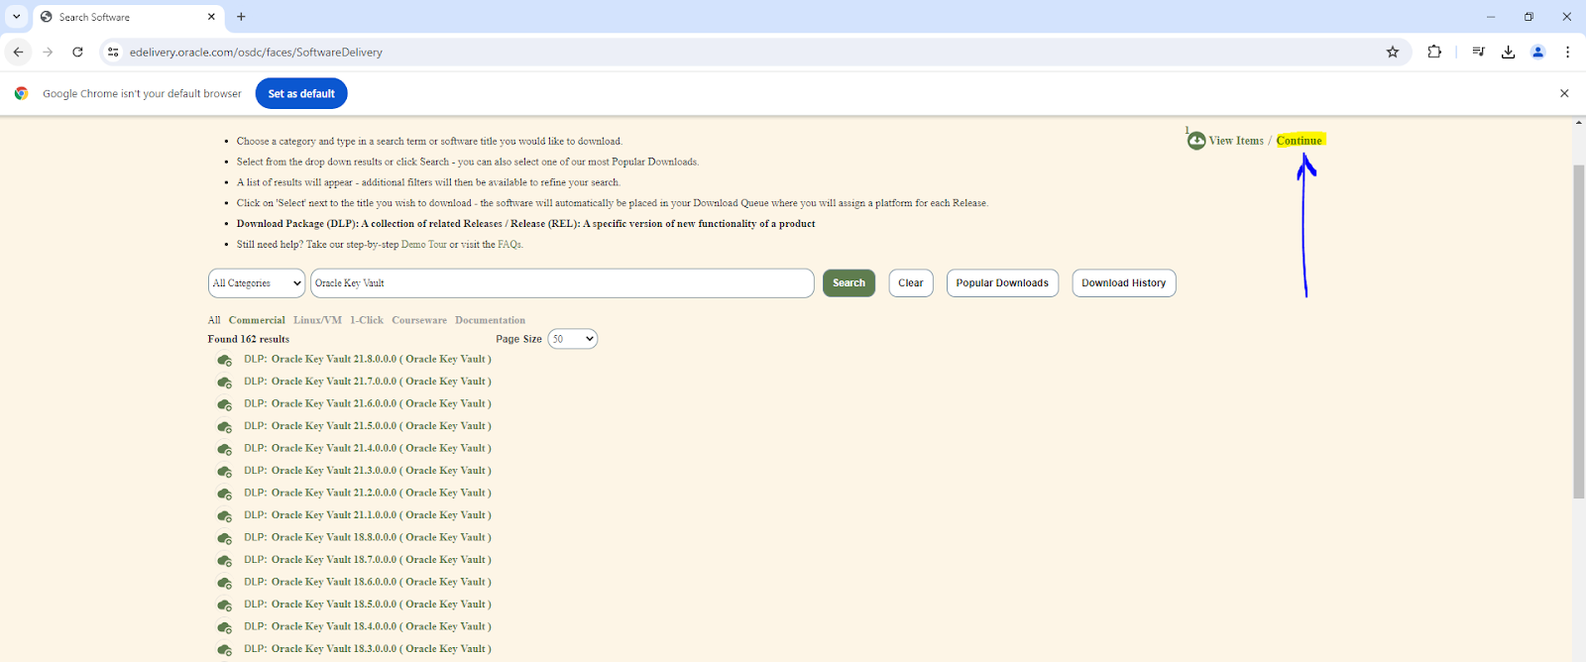
Task: Open the Chrome profile avatar
Action: 1537,52
